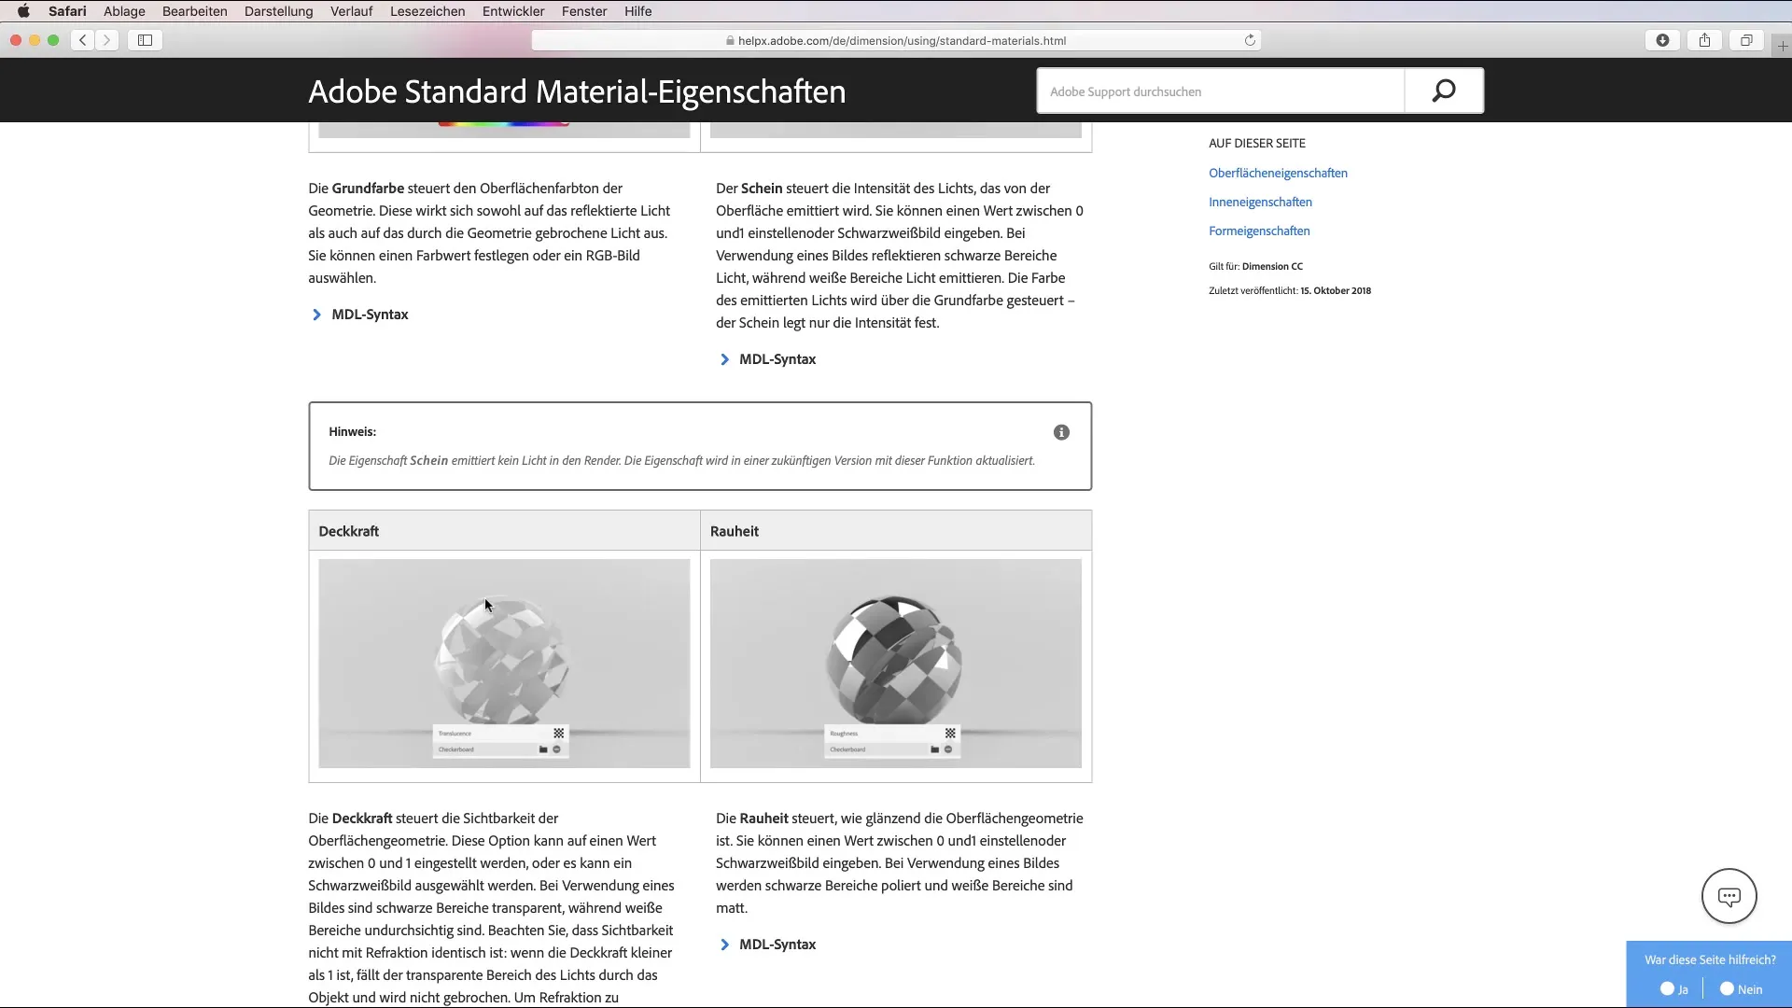Reload the page with the refresh icon

click(x=1250, y=40)
